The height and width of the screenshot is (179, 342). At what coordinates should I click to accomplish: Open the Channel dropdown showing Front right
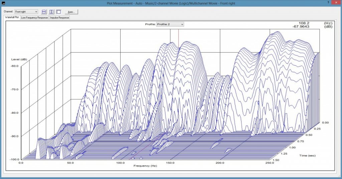26,12
